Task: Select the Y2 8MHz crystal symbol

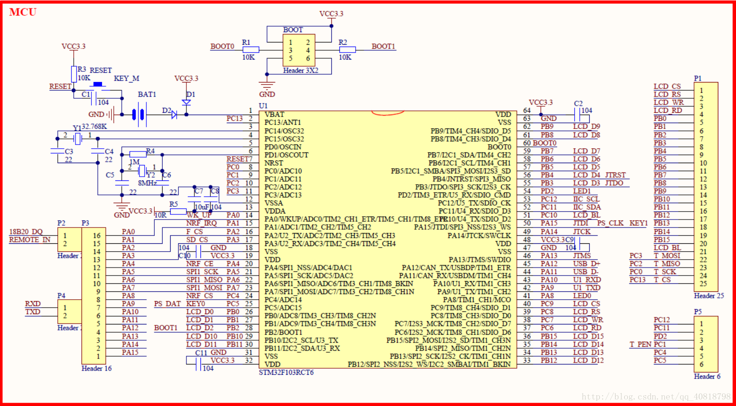Action: tap(142, 171)
